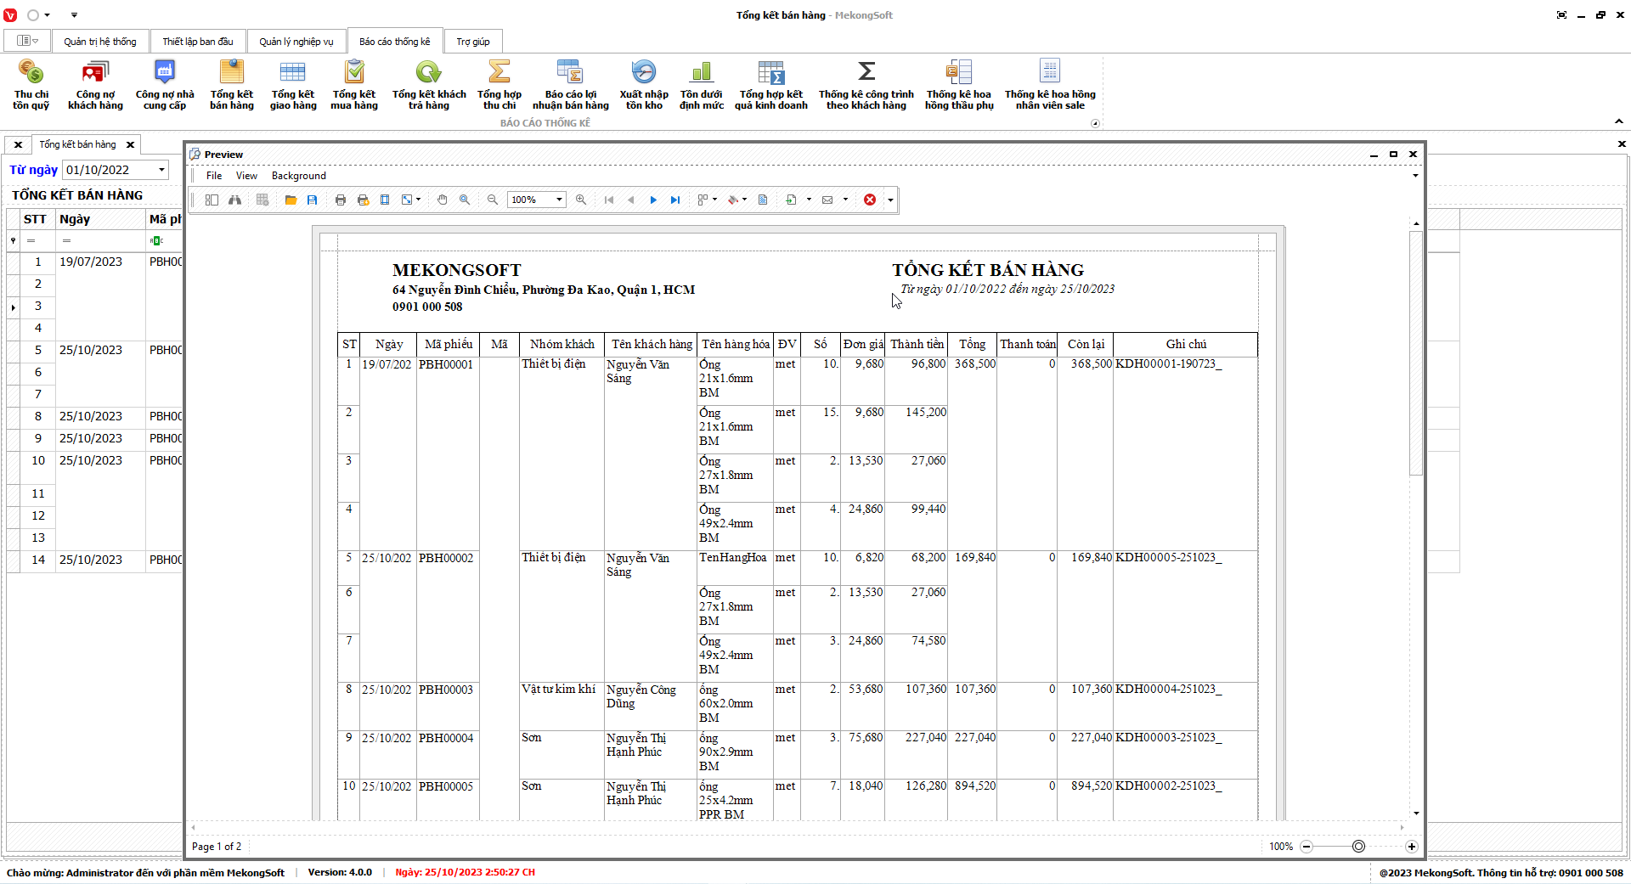Click the Print icon in Preview toolbar
The width and height of the screenshot is (1631, 884).
(341, 200)
